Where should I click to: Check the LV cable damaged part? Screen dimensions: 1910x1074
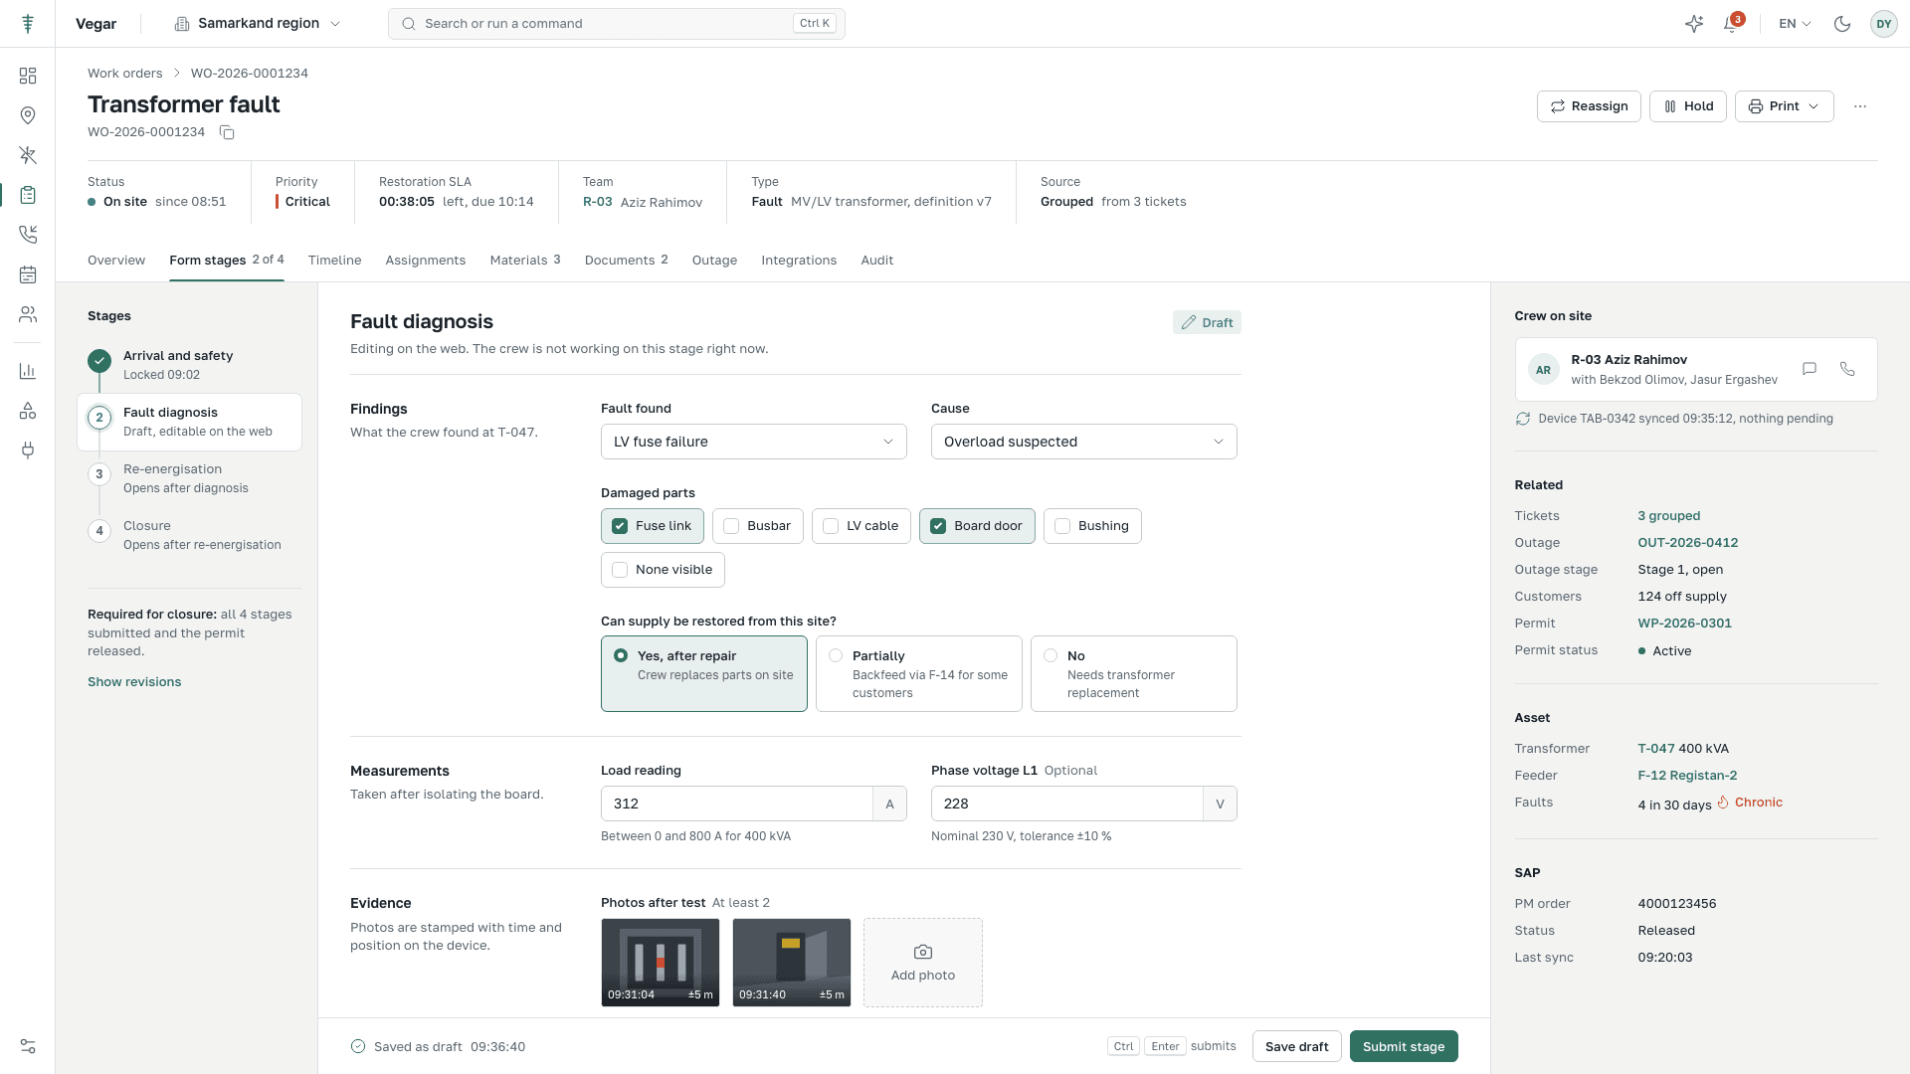point(861,526)
